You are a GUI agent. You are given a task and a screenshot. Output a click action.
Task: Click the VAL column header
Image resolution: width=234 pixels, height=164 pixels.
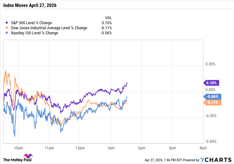(109, 18)
